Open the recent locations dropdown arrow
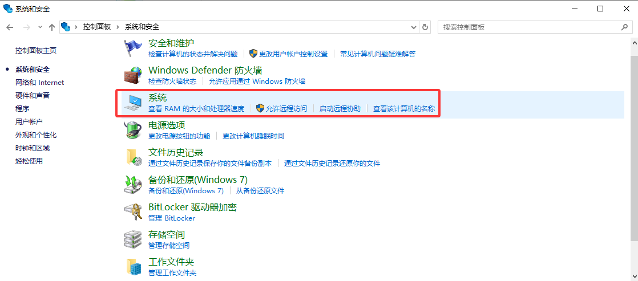 (40, 27)
